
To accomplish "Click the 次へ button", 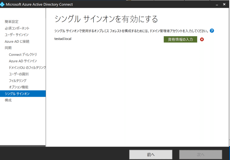I will pos(200,155).
